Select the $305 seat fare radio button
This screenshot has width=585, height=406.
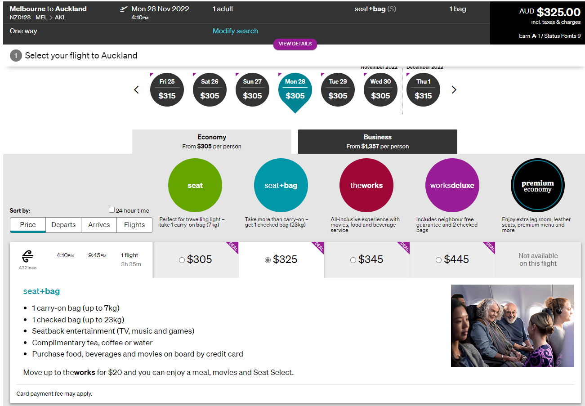[x=182, y=260]
